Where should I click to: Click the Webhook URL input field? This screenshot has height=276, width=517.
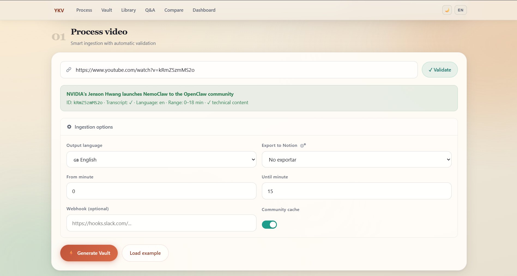point(161,223)
